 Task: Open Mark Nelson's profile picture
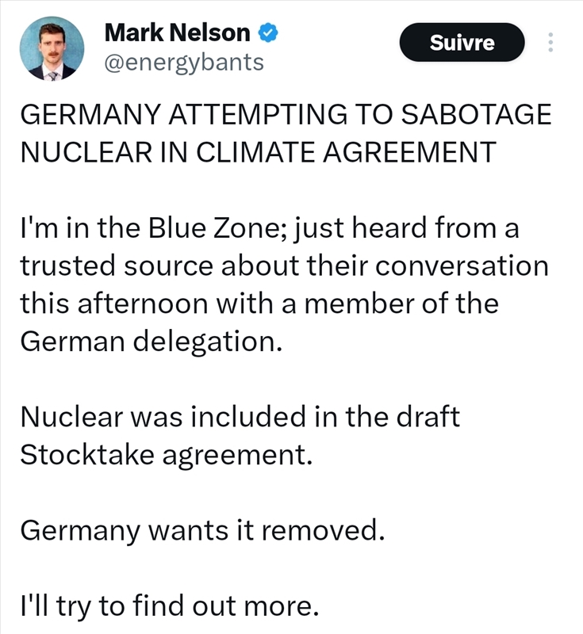(x=52, y=48)
